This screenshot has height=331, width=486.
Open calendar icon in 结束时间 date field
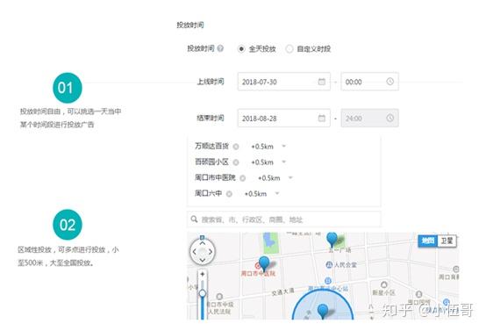click(322, 119)
